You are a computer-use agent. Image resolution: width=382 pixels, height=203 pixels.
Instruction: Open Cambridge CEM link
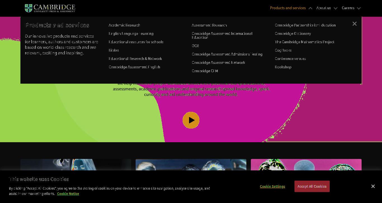coord(205,71)
